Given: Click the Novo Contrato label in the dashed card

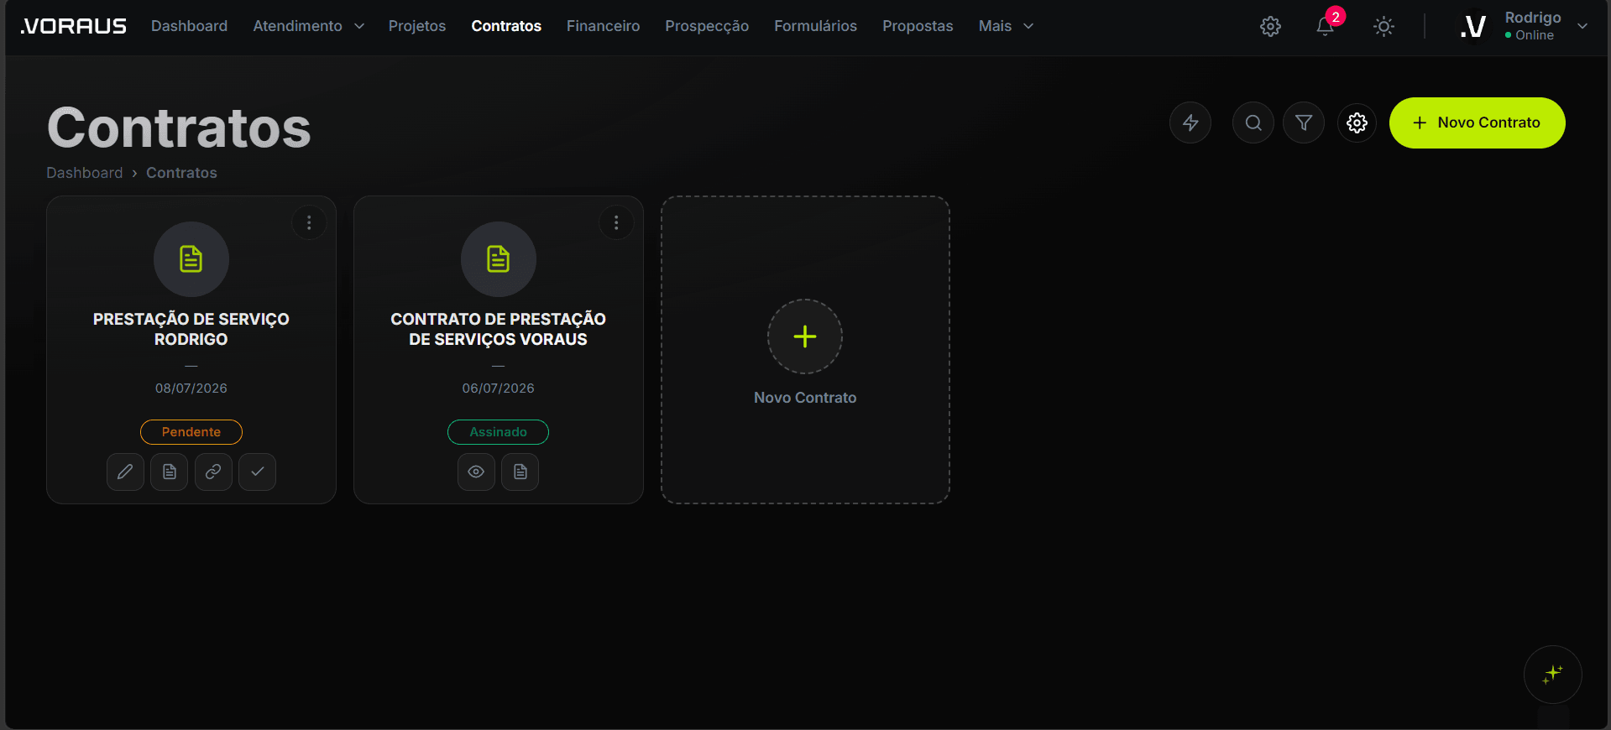Looking at the screenshot, I should (x=805, y=398).
